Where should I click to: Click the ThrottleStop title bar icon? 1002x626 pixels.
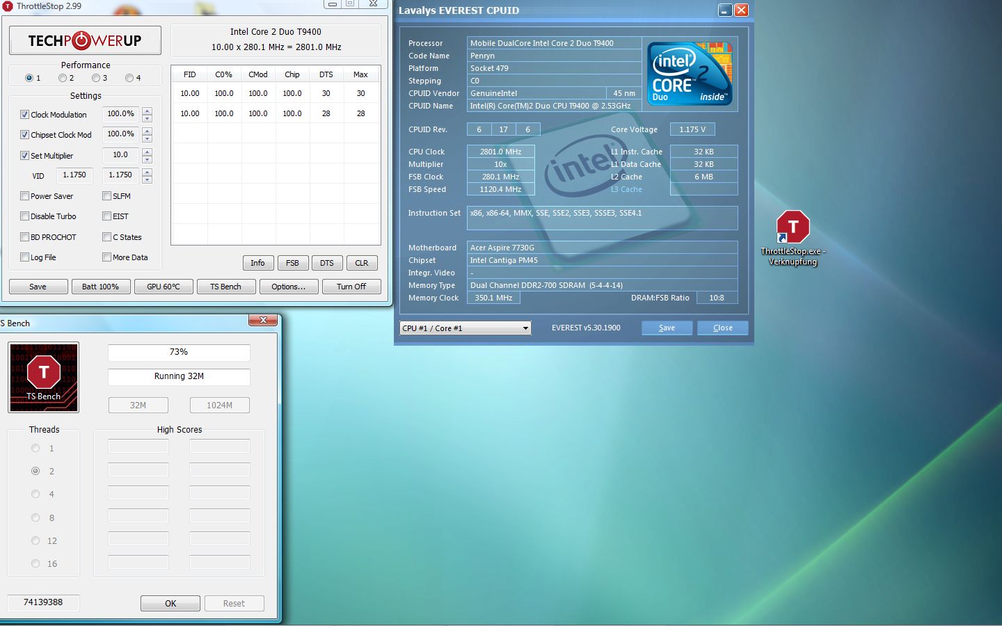coord(8,6)
